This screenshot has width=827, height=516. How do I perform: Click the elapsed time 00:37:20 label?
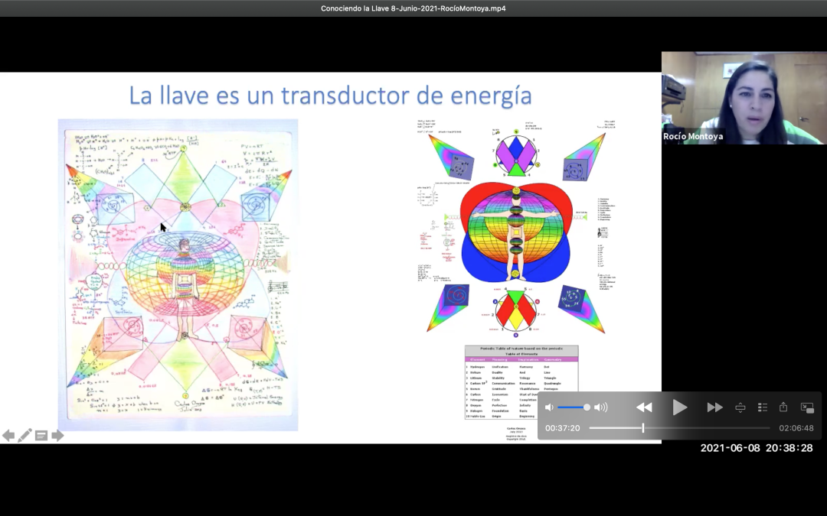(x=562, y=428)
